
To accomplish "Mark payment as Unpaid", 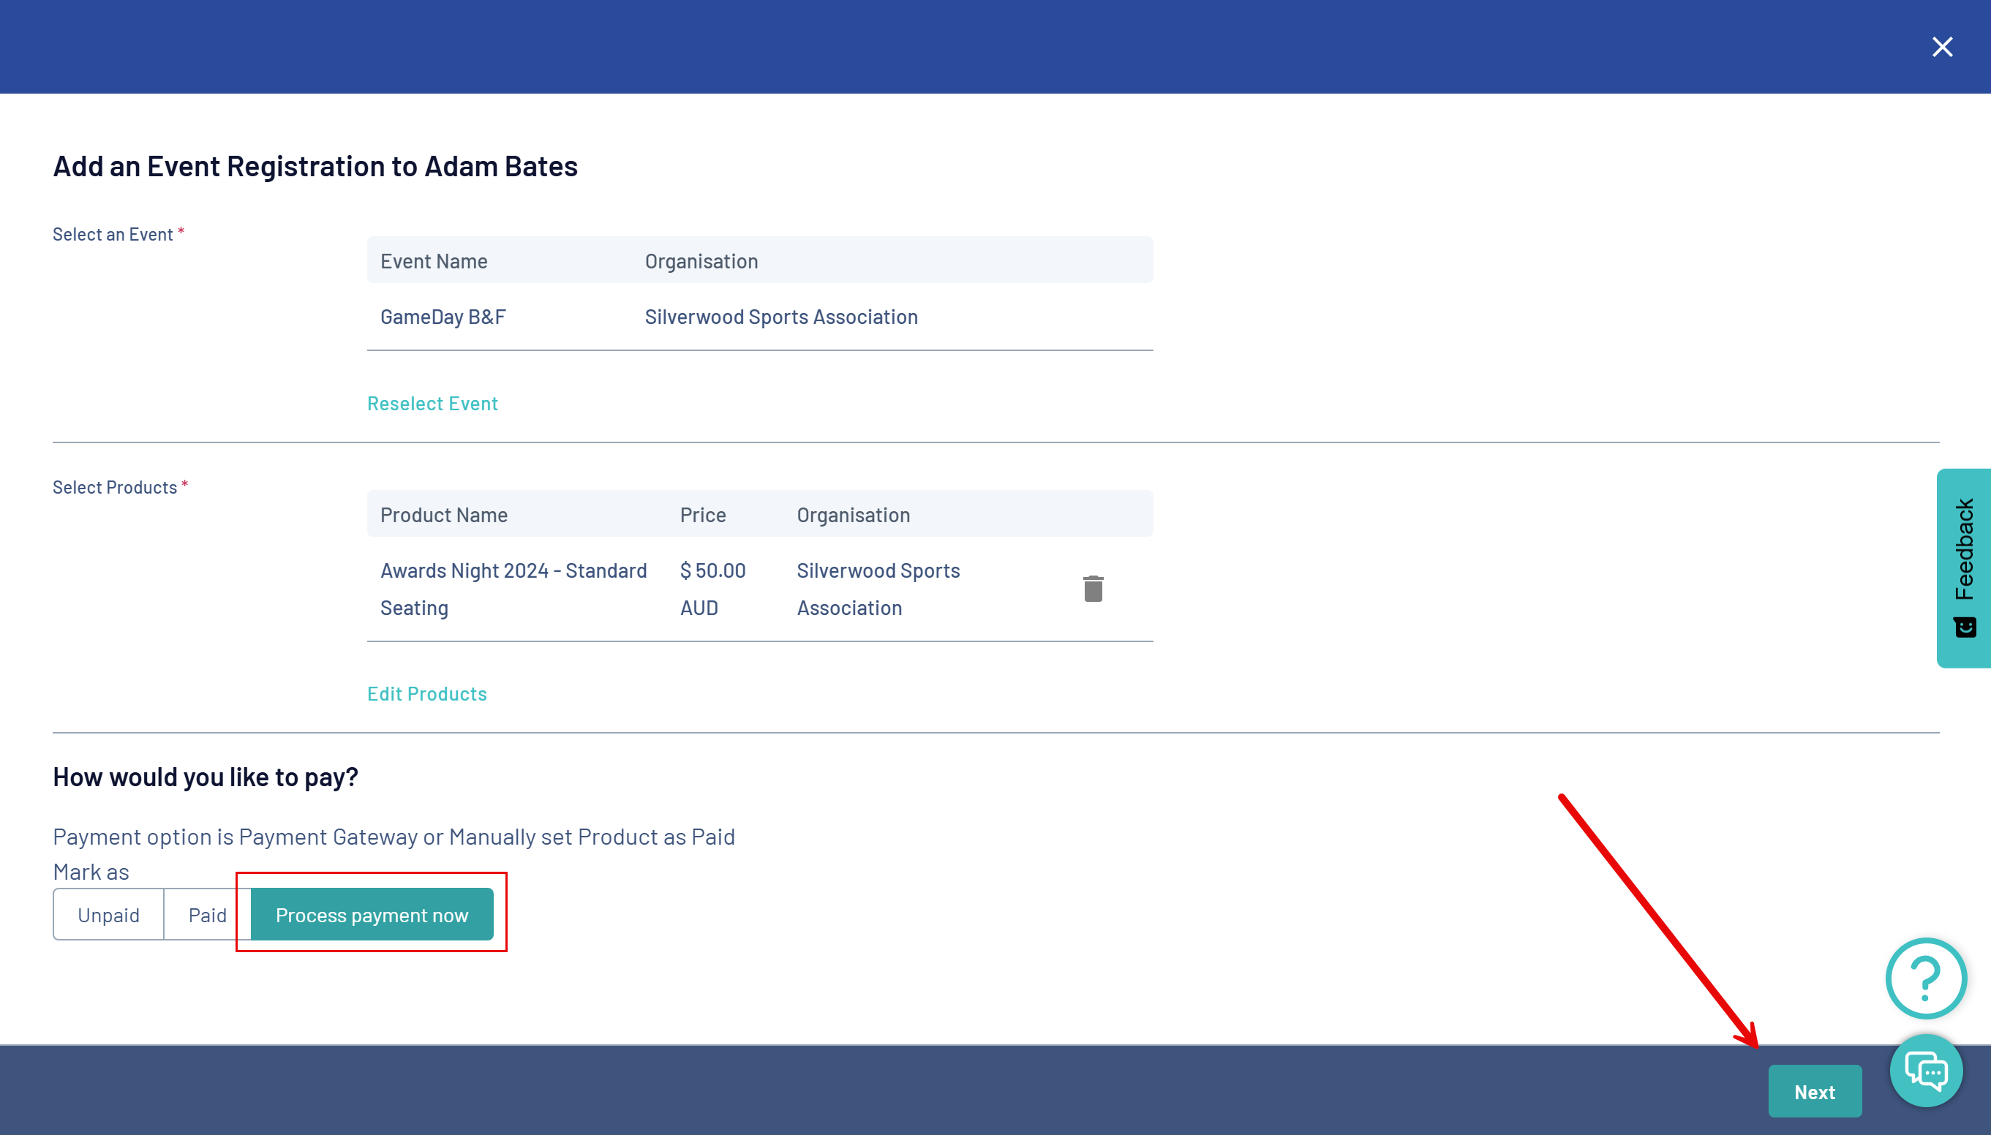I will (x=108, y=914).
